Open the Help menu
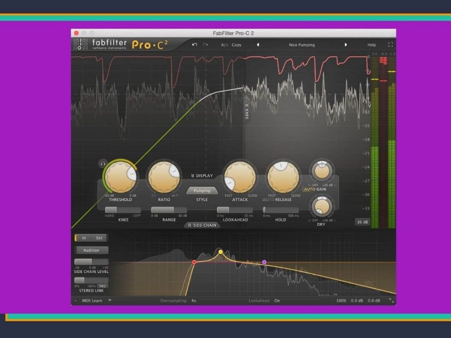 pyautogui.click(x=371, y=44)
